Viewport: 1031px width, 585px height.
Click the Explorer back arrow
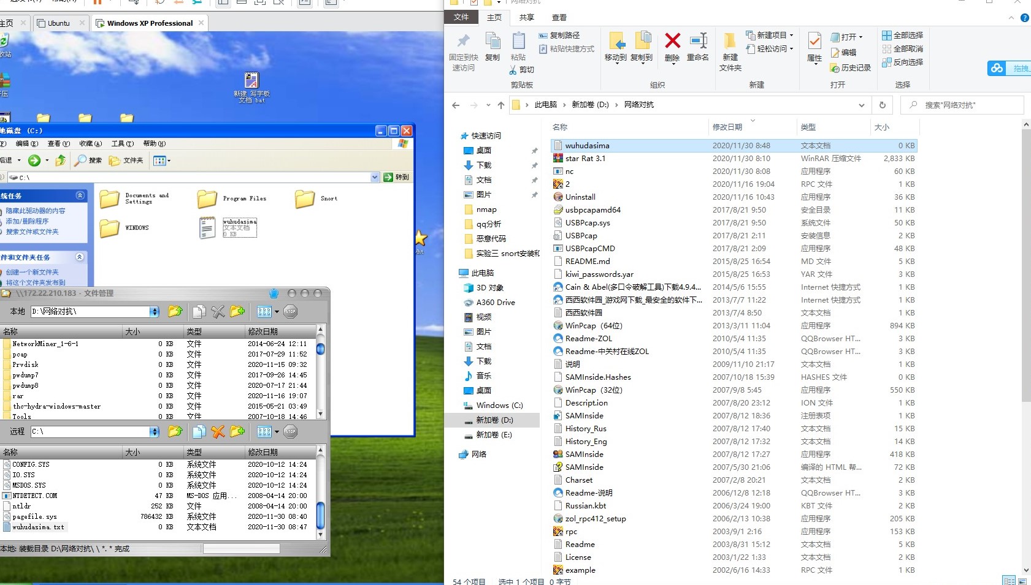point(456,105)
